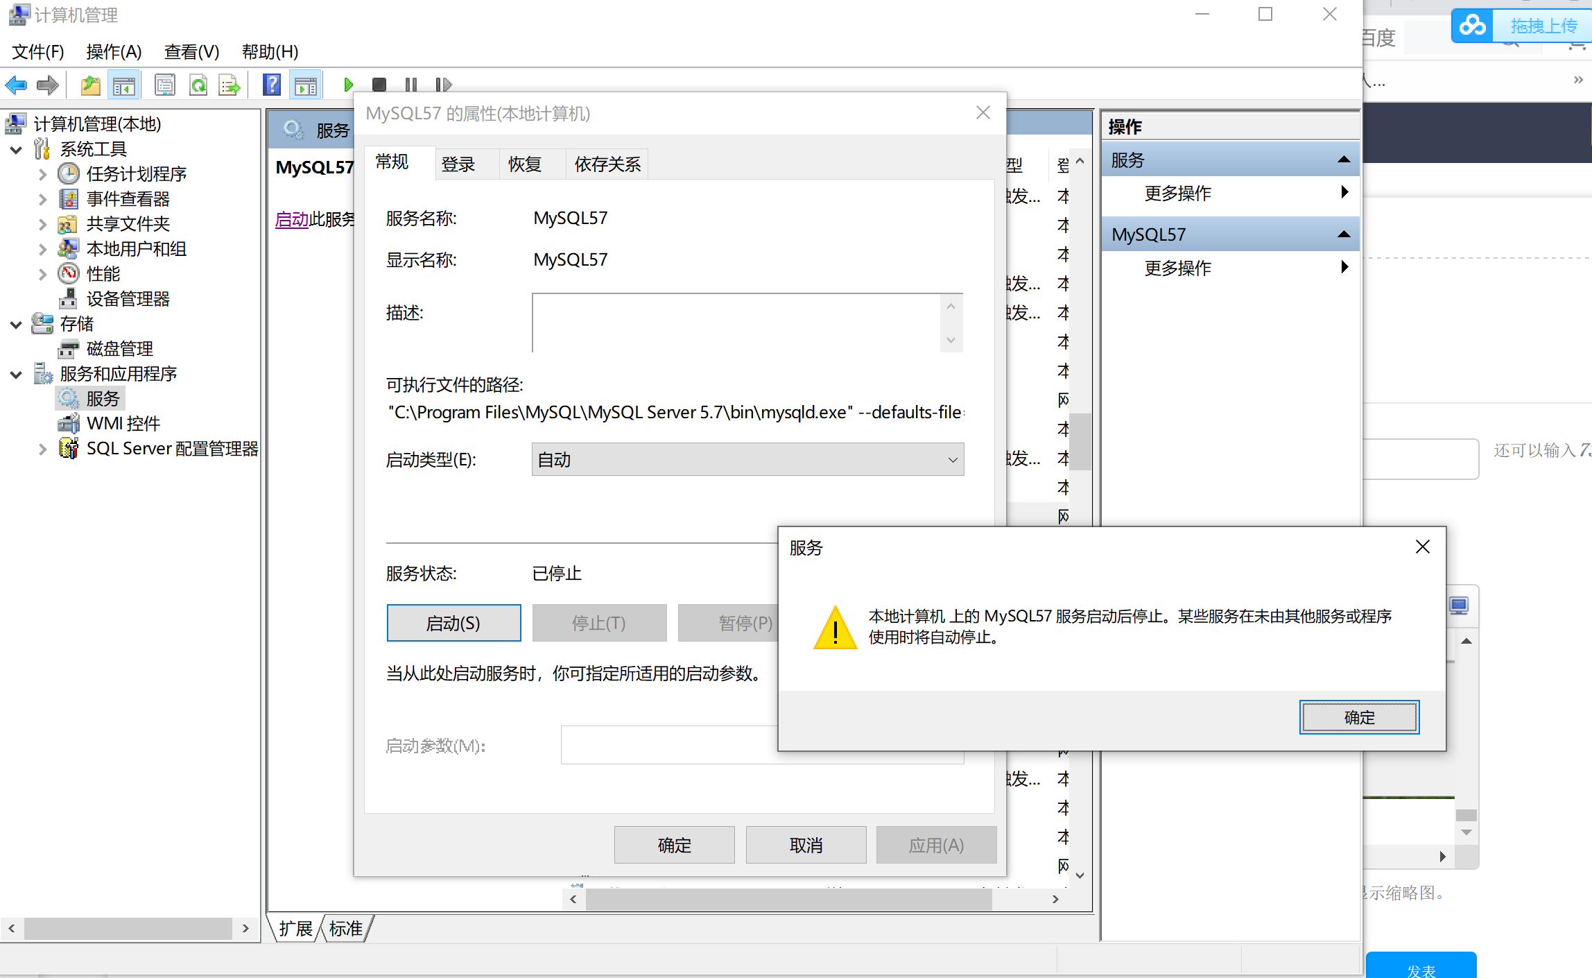This screenshot has width=1592, height=978.
Task: Click the Restart Service toolbar icon
Action: point(443,85)
